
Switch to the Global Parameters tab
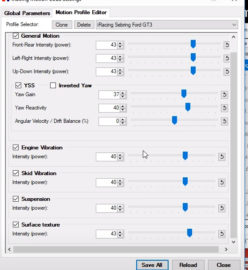(27, 13)
